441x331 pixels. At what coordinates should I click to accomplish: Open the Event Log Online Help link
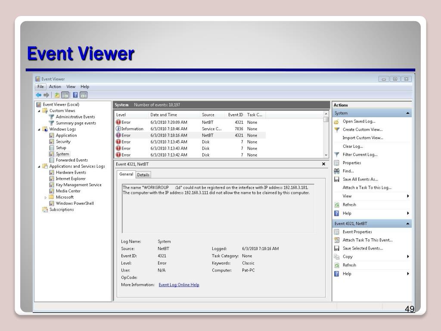(x=179, y=285)
